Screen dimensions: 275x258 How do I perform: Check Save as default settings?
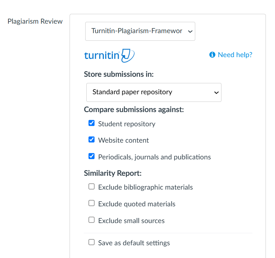pyautogui.click(x=91, y=242)
